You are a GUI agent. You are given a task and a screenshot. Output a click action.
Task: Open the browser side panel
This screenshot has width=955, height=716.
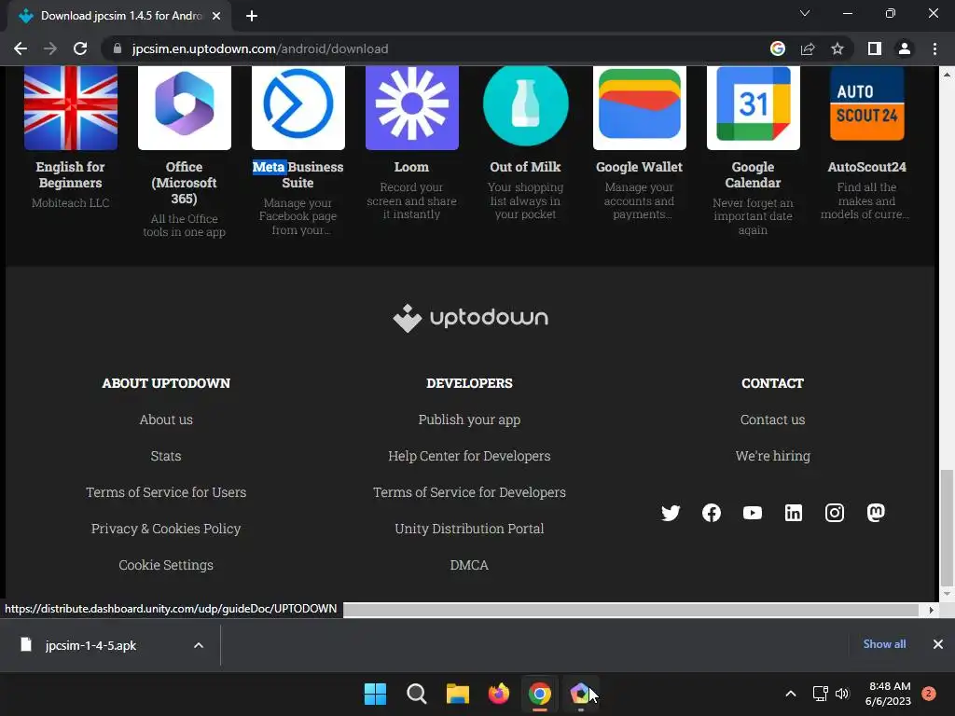[x=875, y=48]
